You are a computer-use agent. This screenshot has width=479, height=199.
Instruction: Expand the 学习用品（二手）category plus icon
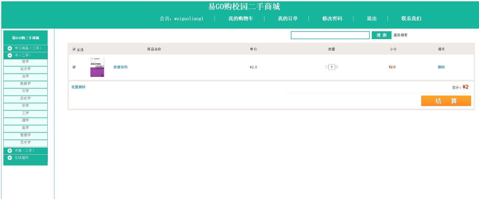point(10,48)
